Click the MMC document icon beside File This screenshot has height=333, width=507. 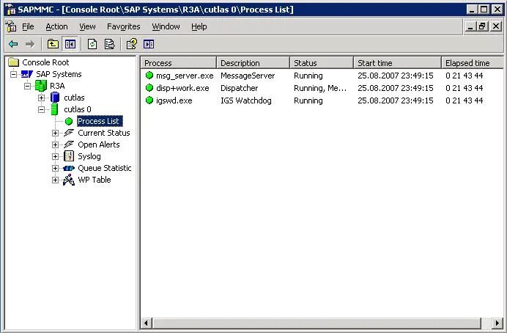click(11, 26)
